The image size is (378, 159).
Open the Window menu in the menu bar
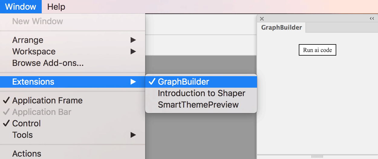tap(21, 7)
